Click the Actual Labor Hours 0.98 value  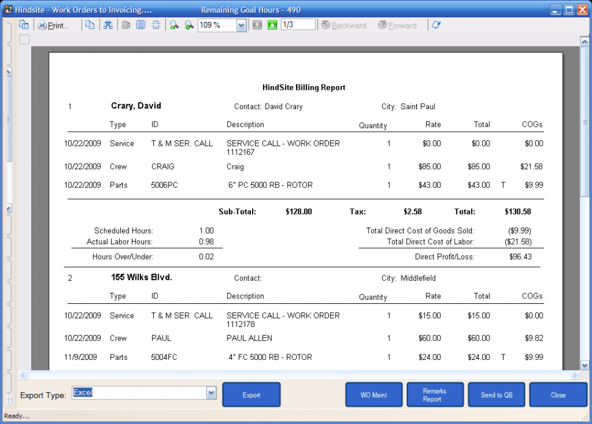[x=206, y=242]
